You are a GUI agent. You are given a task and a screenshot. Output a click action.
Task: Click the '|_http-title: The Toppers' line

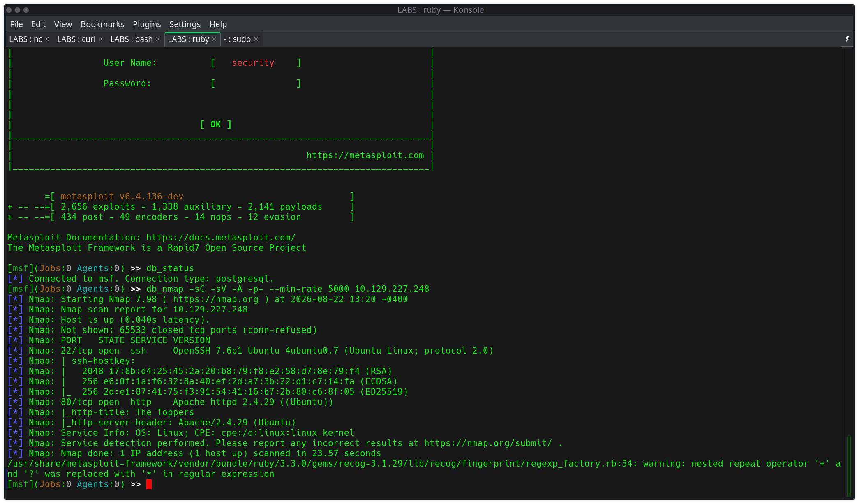pyautogui.click(x=101, y=412)
